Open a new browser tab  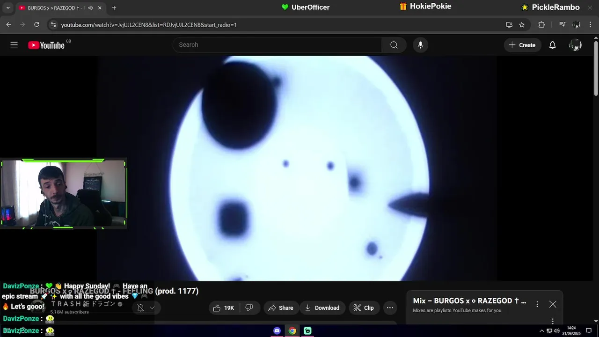(114, 8)
